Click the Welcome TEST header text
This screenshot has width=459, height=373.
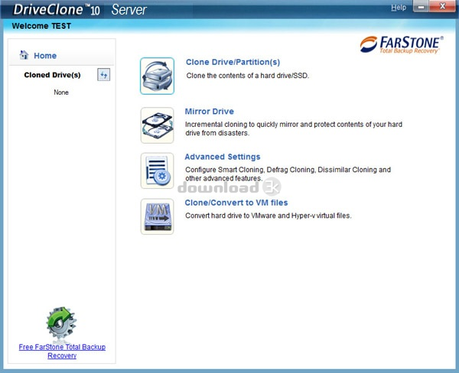41,26
